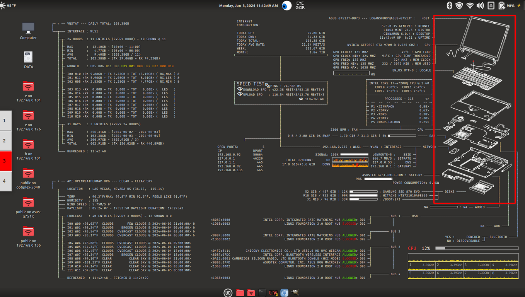525x297 pixels.
Task: Click the 'HUMIDITY : 15%' weather line
Action: 83,200
